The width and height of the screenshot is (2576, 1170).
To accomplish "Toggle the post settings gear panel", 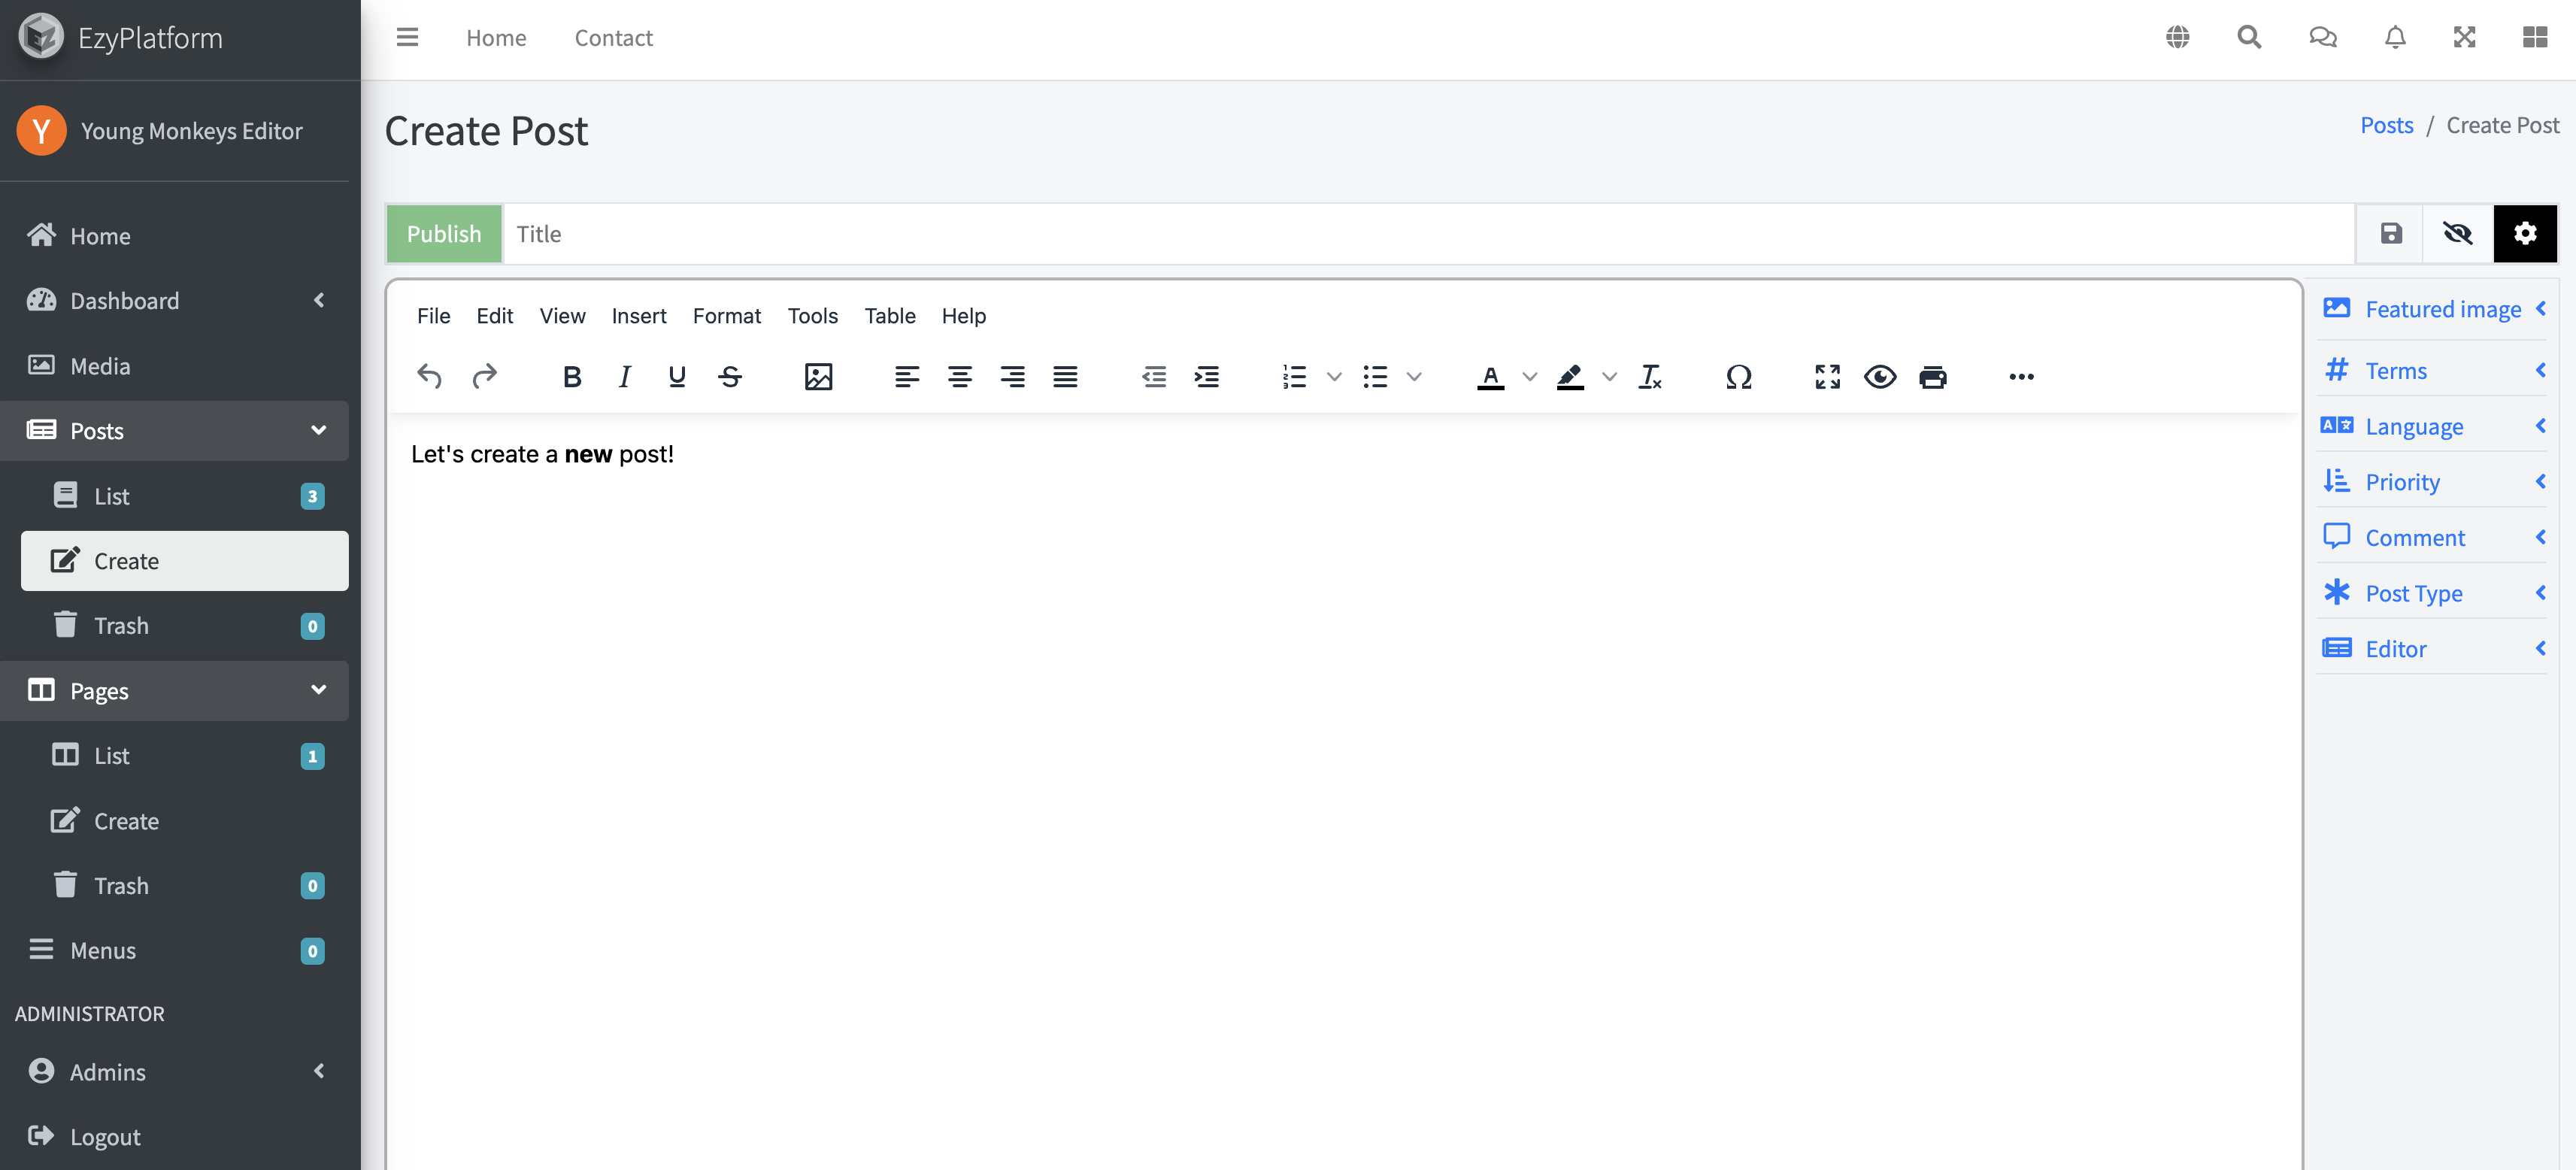I will 2525,233.
